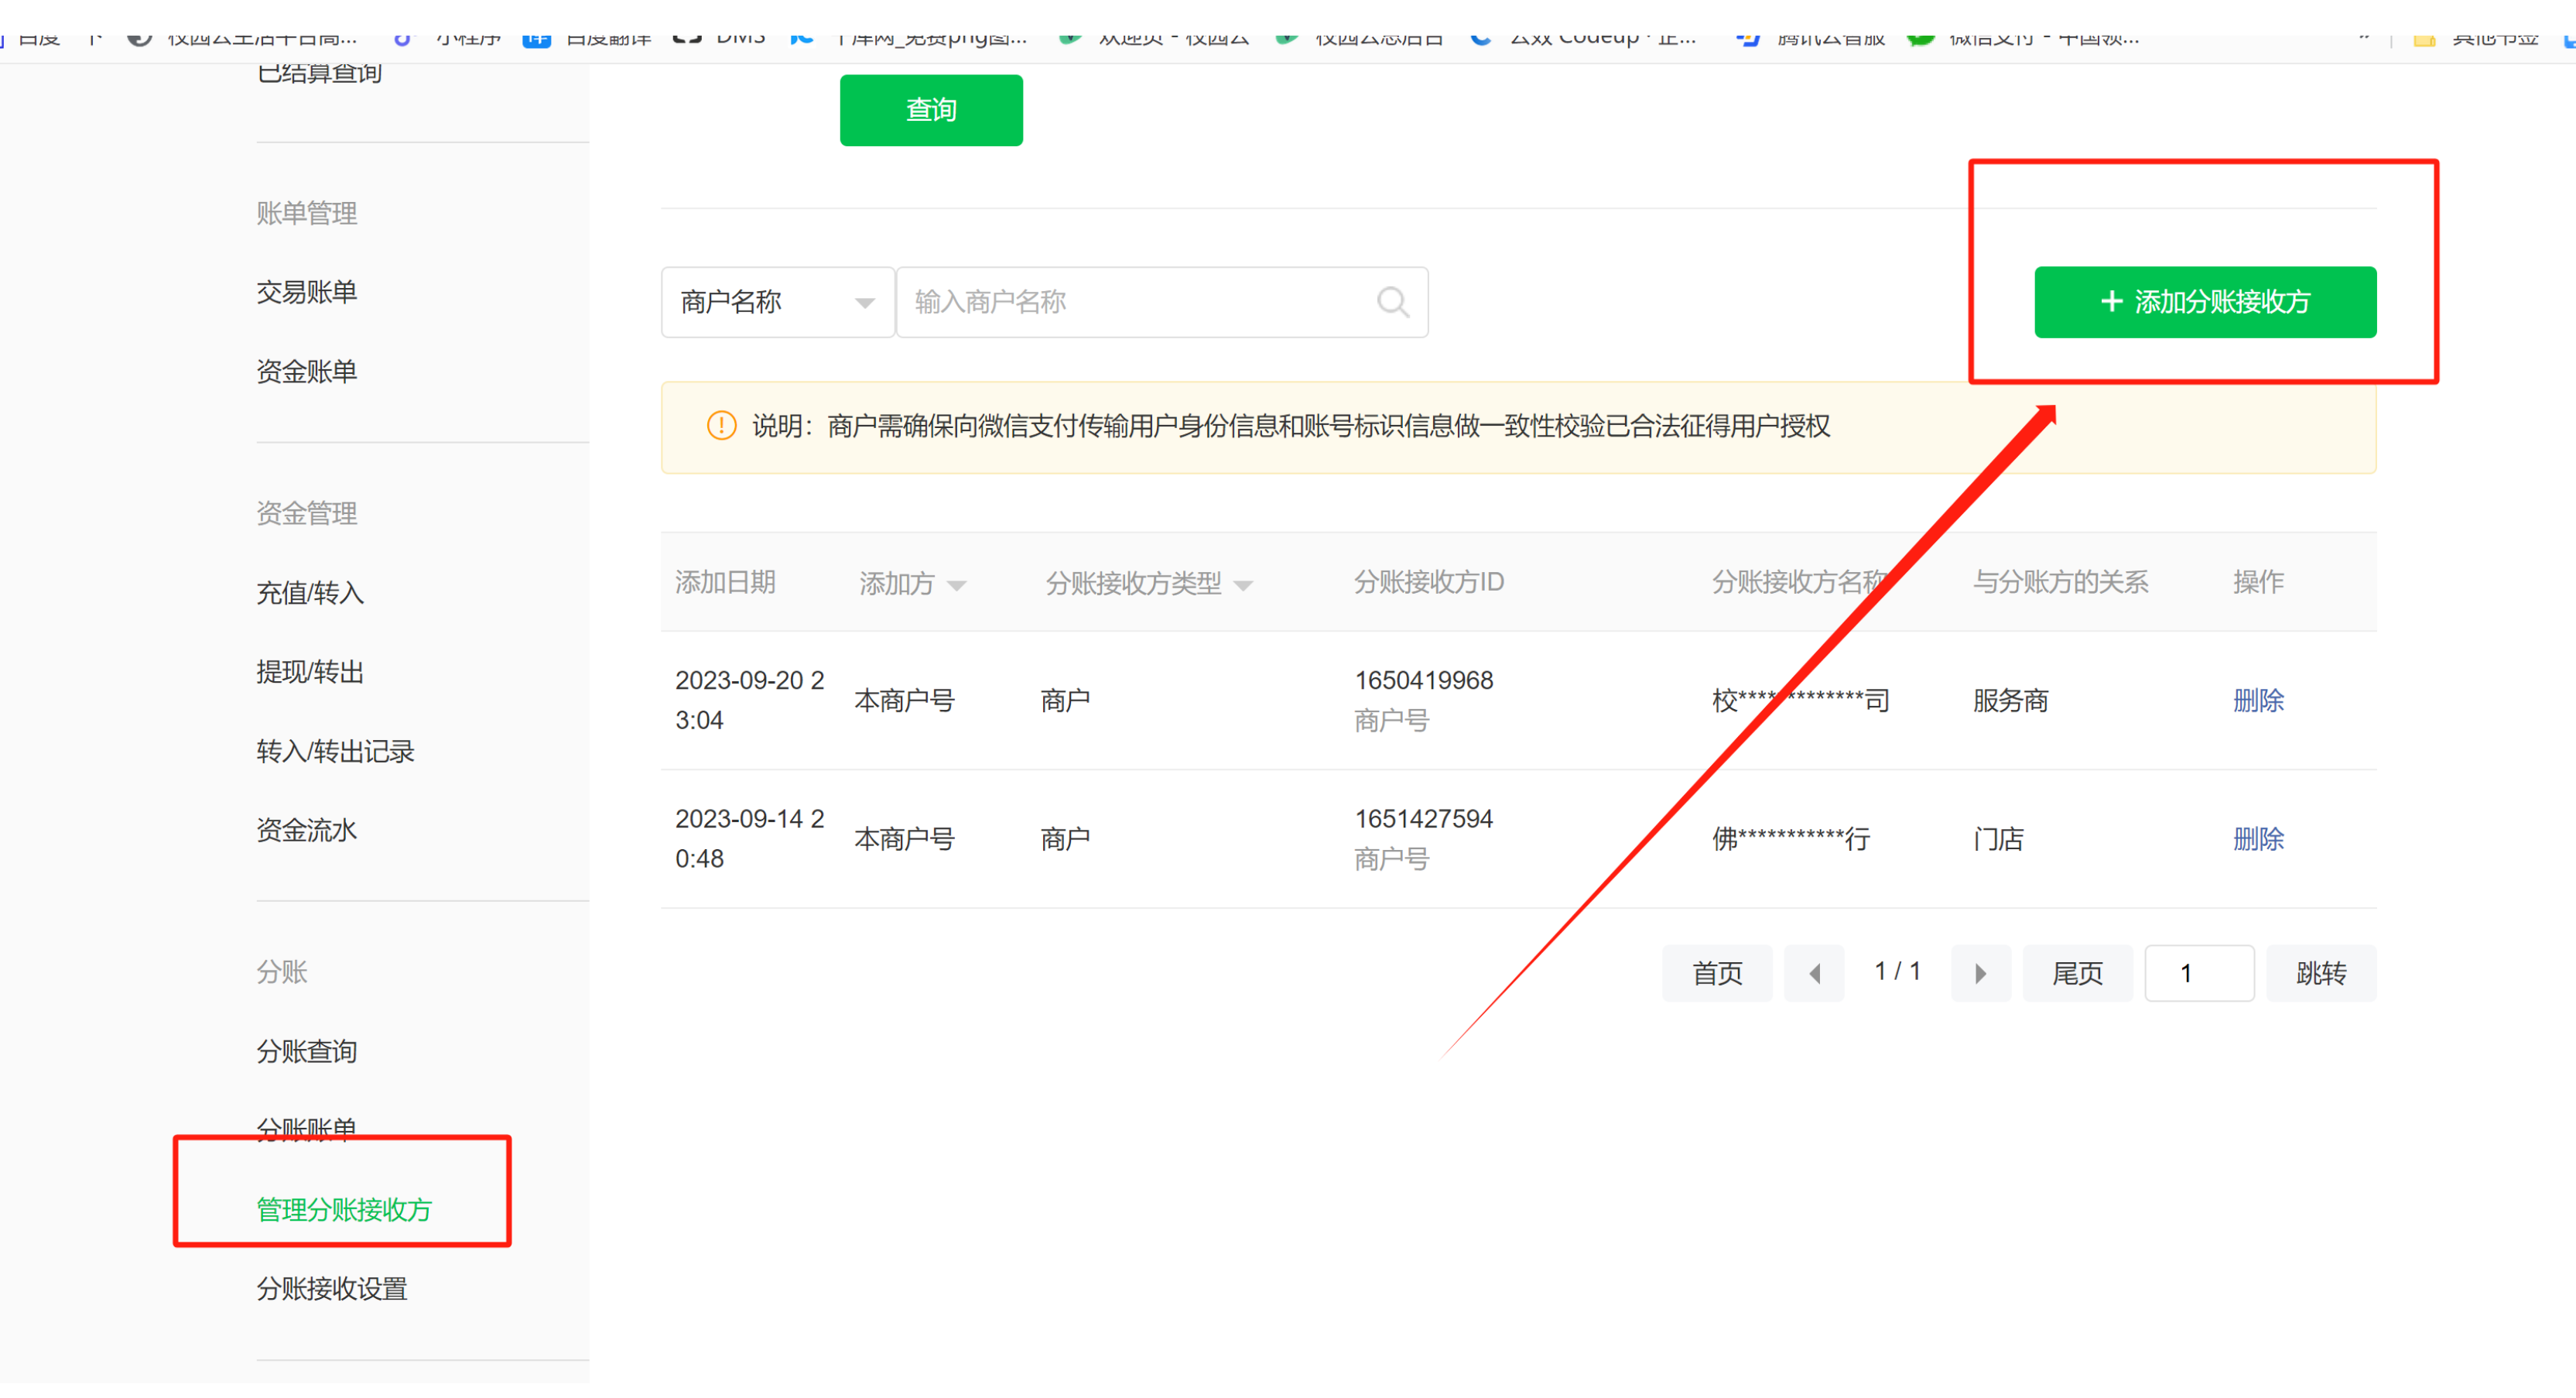Select 管理分账接收方 in the sidebar
This screenshot has width=2576, height=1398.
pos(343,1210)
